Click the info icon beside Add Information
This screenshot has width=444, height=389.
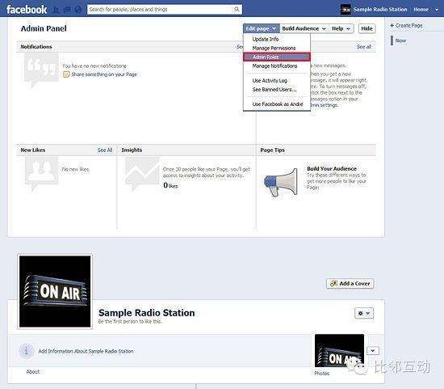point(27,351)
